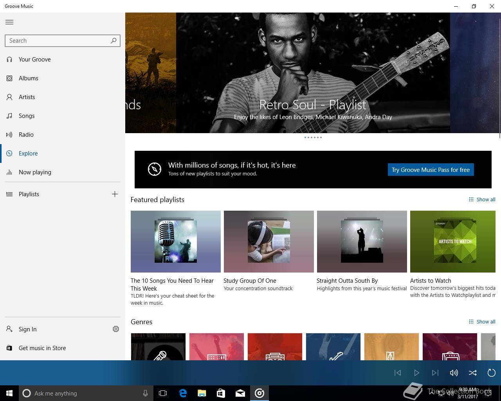Open Retro Soul playlist banner

313,73
